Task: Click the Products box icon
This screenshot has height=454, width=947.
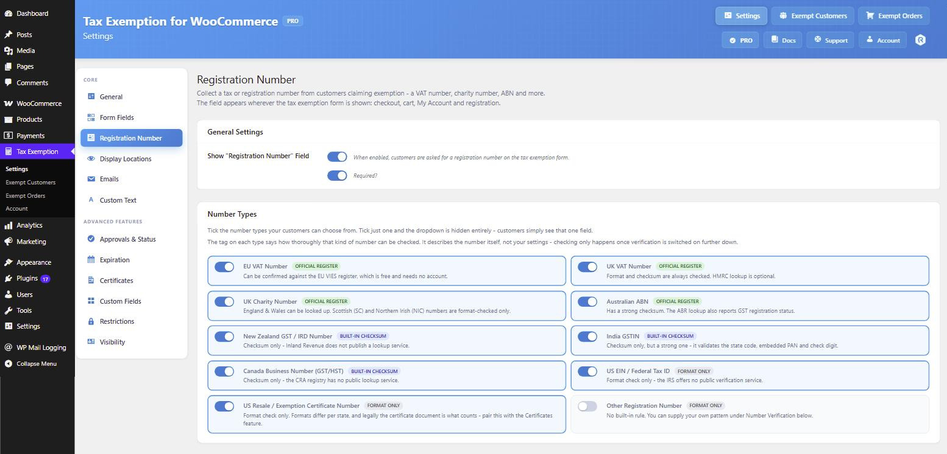Action: click(8, 119)
